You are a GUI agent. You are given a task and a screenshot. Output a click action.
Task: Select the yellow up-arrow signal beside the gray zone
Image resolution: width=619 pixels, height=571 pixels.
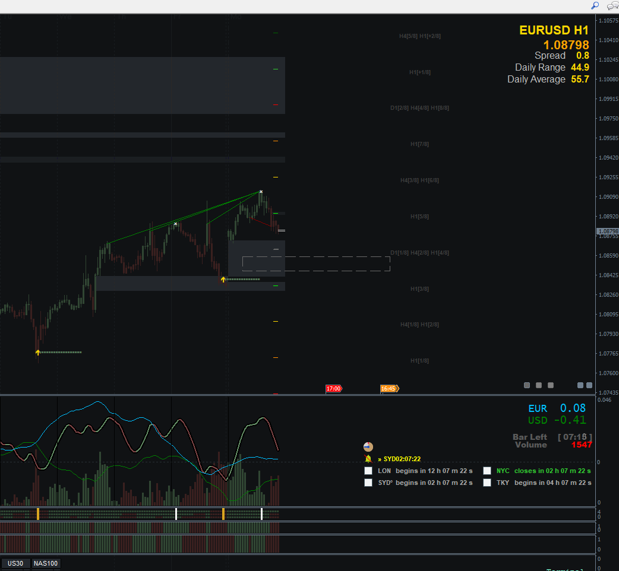point(223,279)
